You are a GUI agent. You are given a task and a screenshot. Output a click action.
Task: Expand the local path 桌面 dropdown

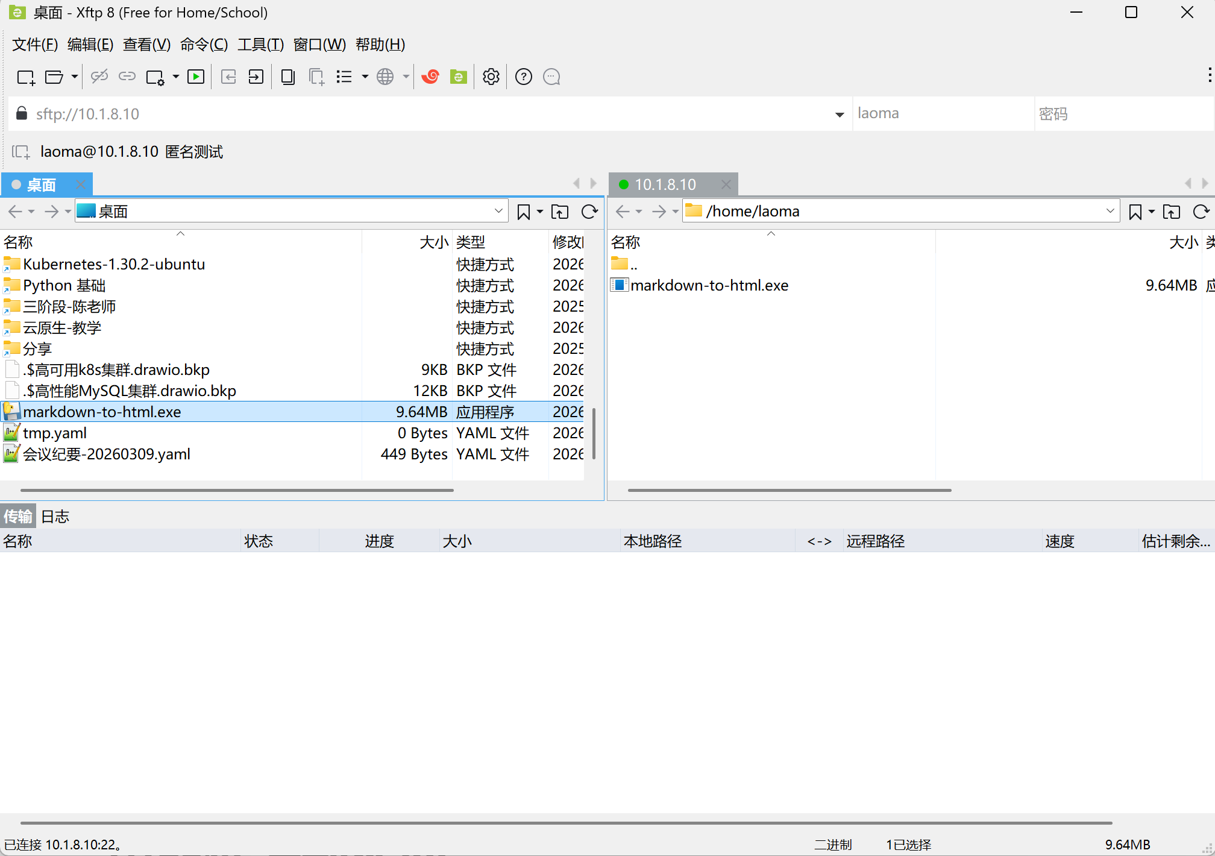[x=498, y=211]
